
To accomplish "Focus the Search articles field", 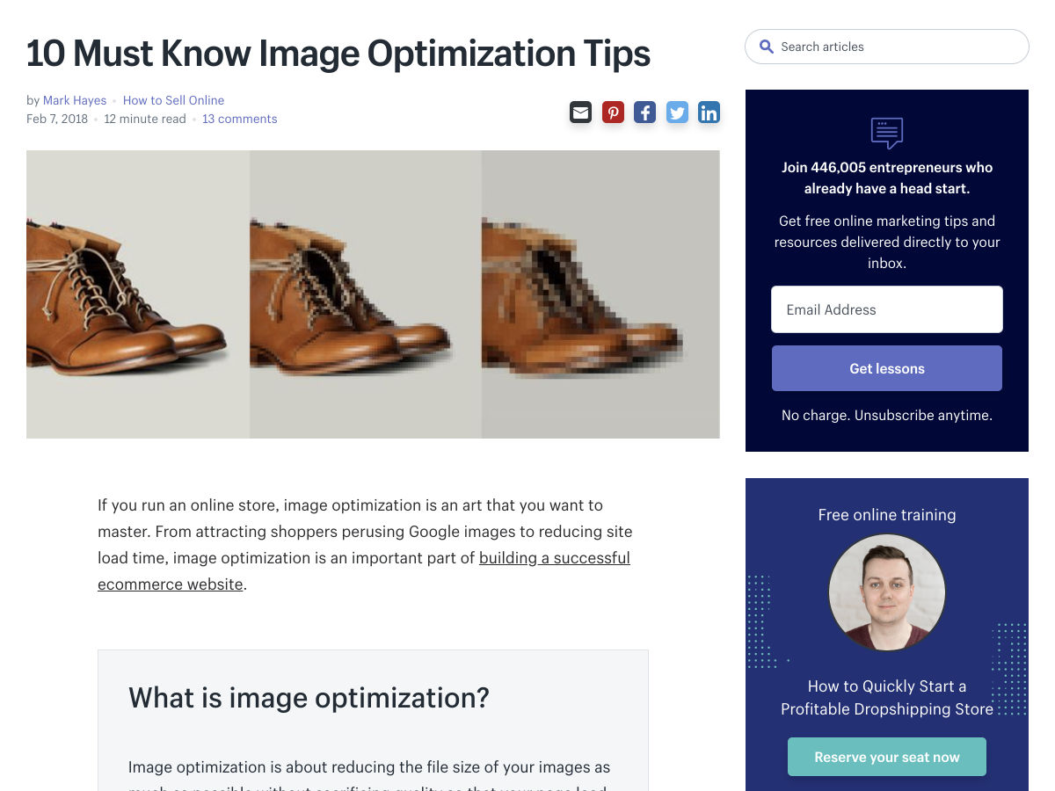I will 887,47.
